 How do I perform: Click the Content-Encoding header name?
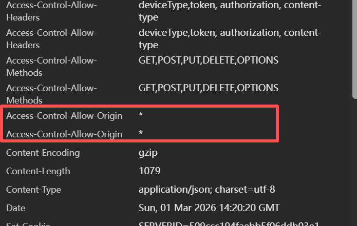(x=43, y=153)
